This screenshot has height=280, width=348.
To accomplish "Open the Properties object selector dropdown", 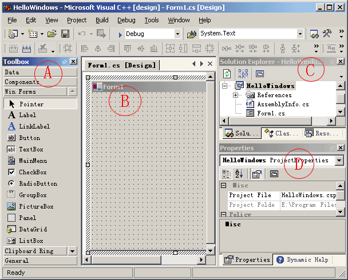I will coord(339,161).
